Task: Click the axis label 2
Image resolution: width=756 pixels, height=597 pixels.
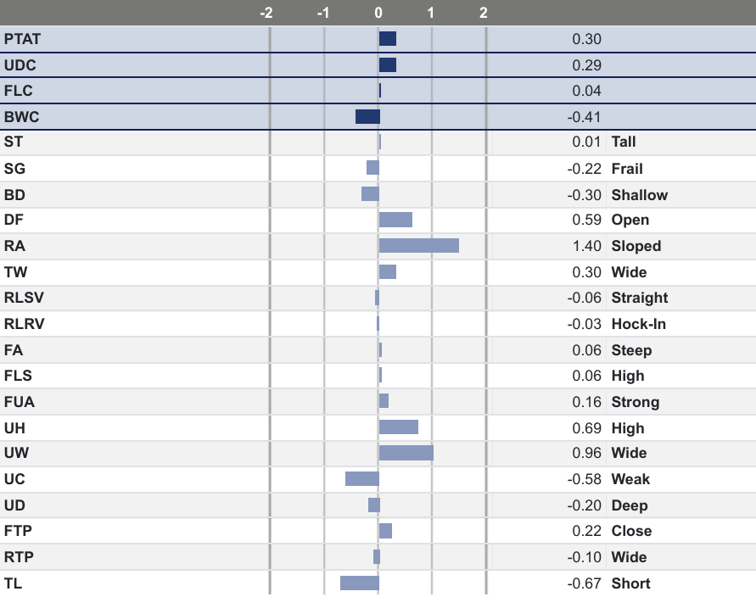Action: [x=483, y=13]
